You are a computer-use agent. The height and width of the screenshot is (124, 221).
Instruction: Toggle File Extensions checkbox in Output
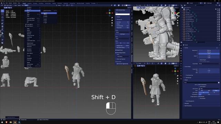[199, 85]
